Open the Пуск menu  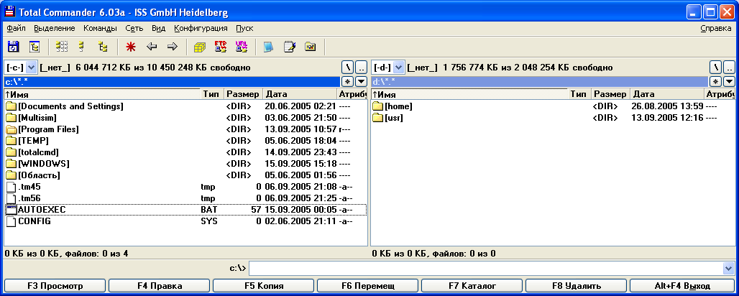(244, 28)
